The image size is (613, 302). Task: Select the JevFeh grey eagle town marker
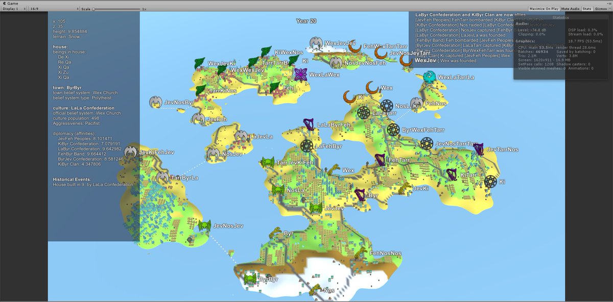click(x=199, y=119)
